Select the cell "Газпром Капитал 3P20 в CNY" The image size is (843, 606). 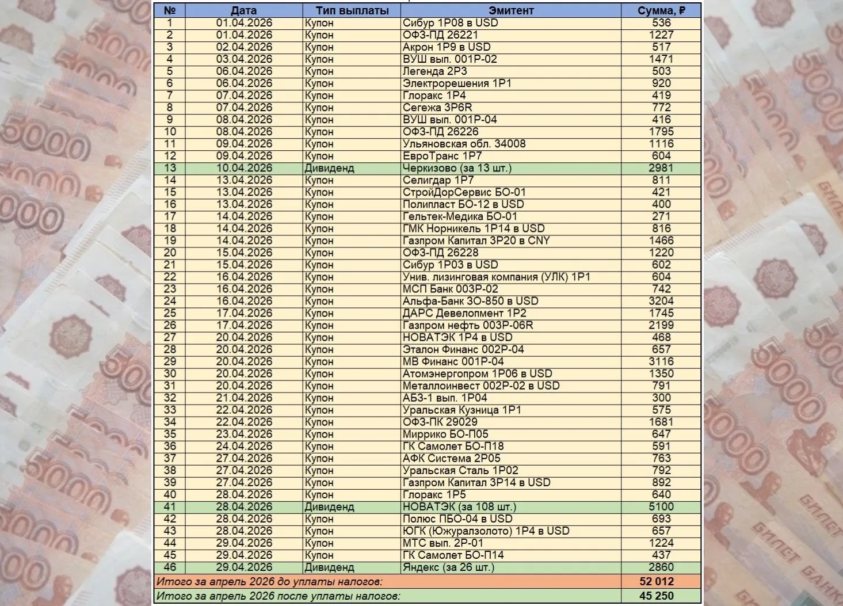click(x=511, y=241)
